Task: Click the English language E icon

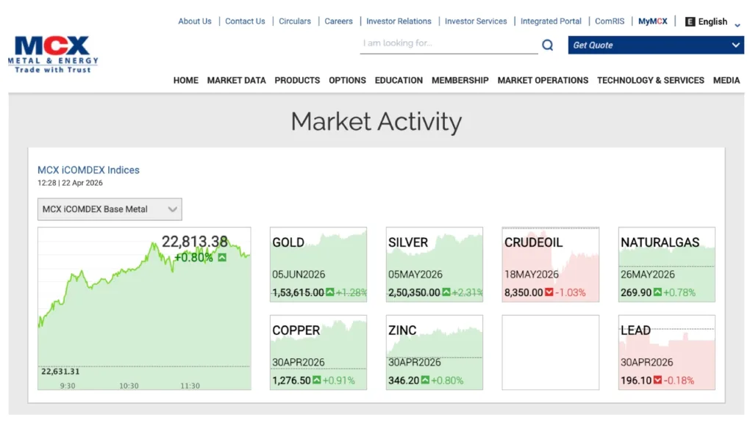Action: pyautogui.click(x=690, y=22)
